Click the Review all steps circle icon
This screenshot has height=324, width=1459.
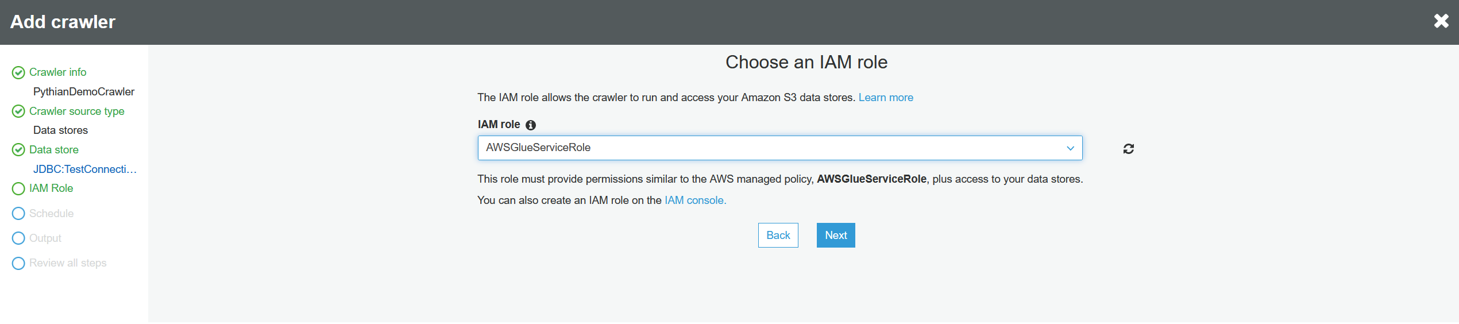(x=18, y=263)
